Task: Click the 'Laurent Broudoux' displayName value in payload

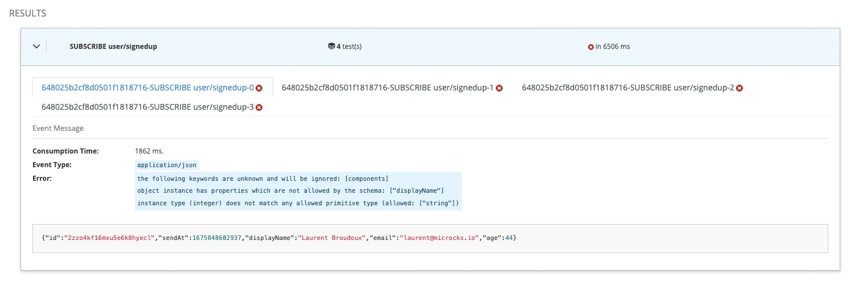Action: (x=332, y=237)
